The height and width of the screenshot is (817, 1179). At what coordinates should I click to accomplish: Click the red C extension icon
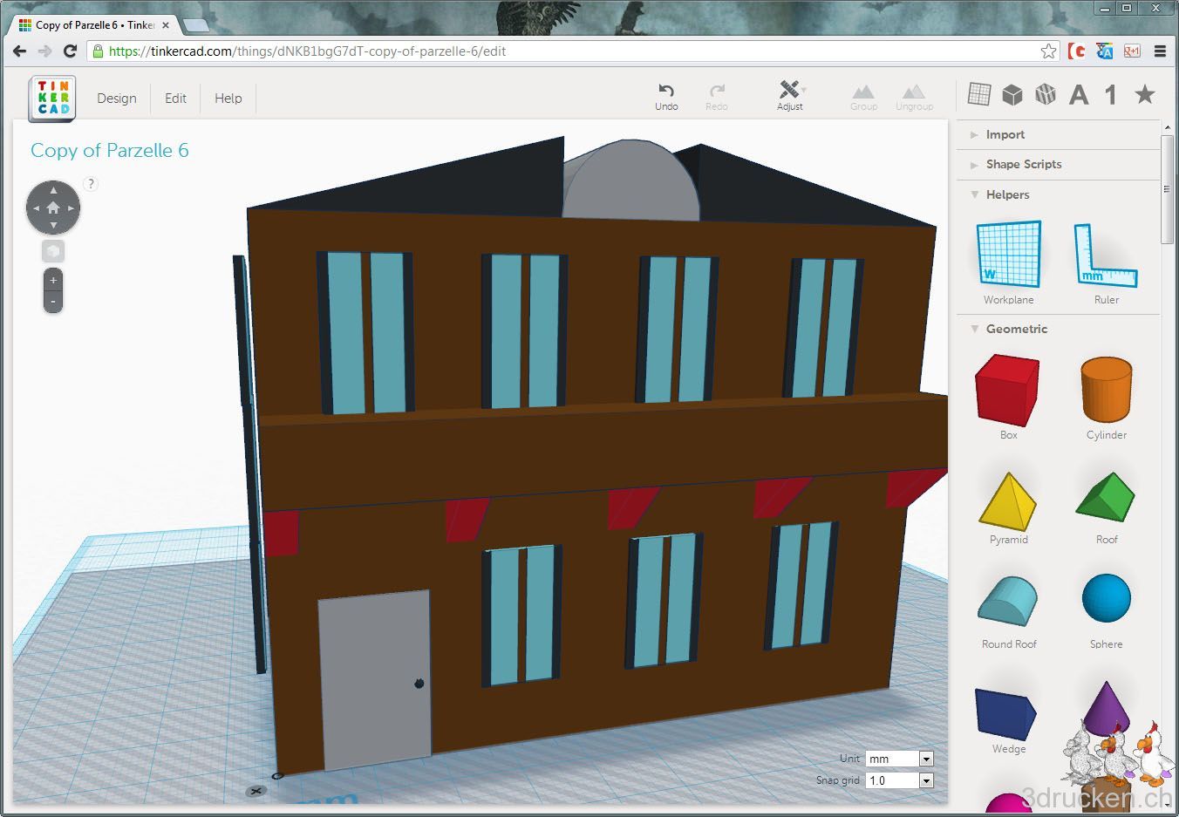pos(1077,51)
